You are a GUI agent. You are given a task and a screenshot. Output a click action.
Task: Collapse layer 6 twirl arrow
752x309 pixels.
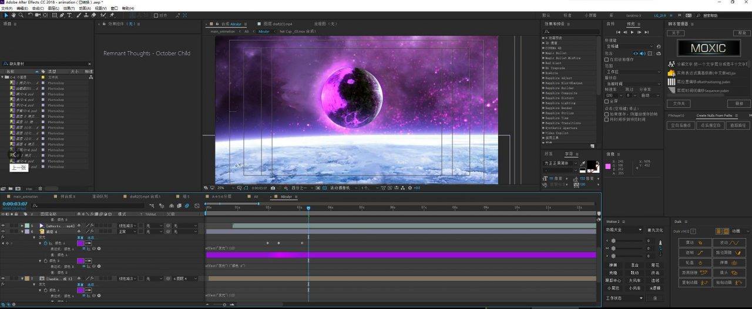pyautogui.click(x=22, y=232)
